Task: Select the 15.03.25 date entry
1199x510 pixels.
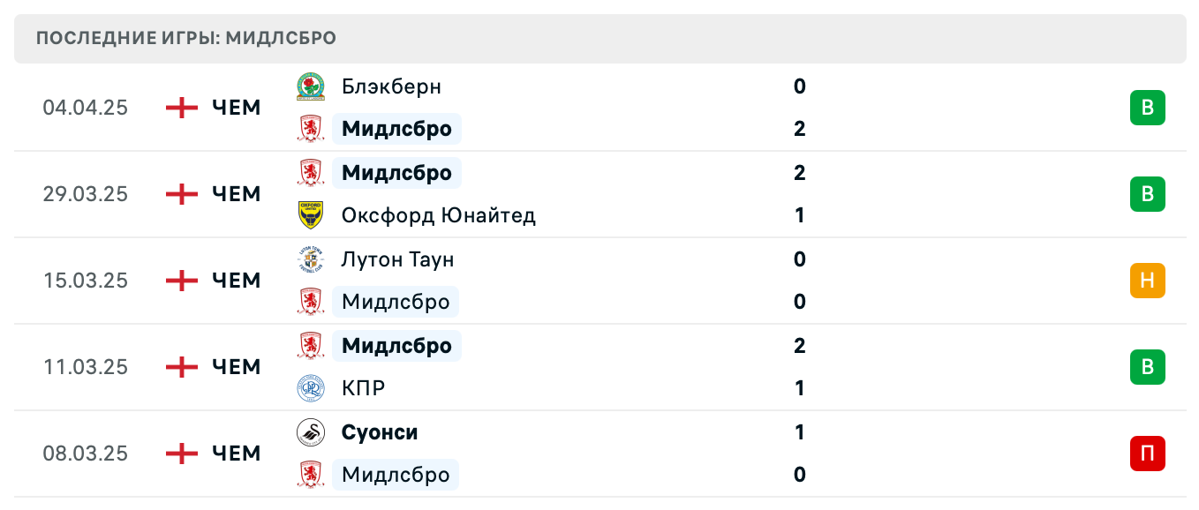Action: 87,281
